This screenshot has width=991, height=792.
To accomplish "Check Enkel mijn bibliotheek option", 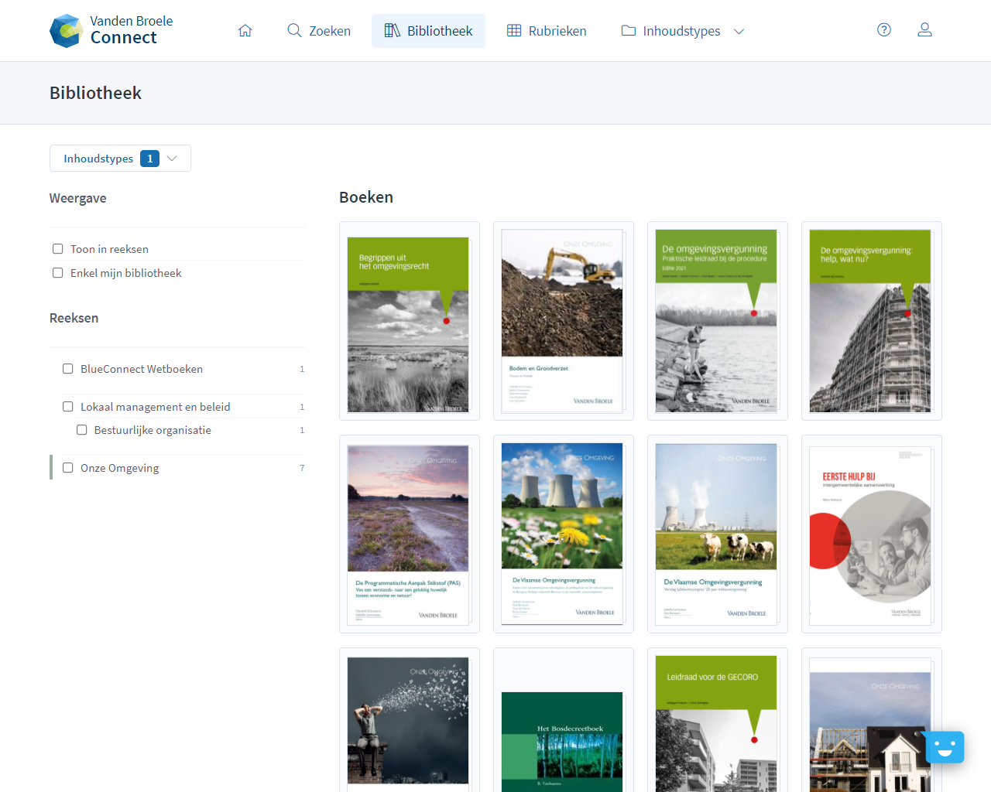I will point(58,273).
